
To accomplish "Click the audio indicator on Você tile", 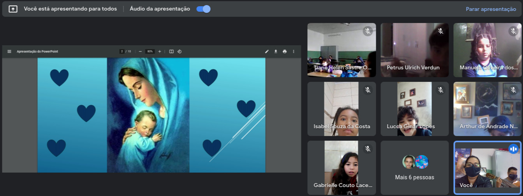I will 513,149.
